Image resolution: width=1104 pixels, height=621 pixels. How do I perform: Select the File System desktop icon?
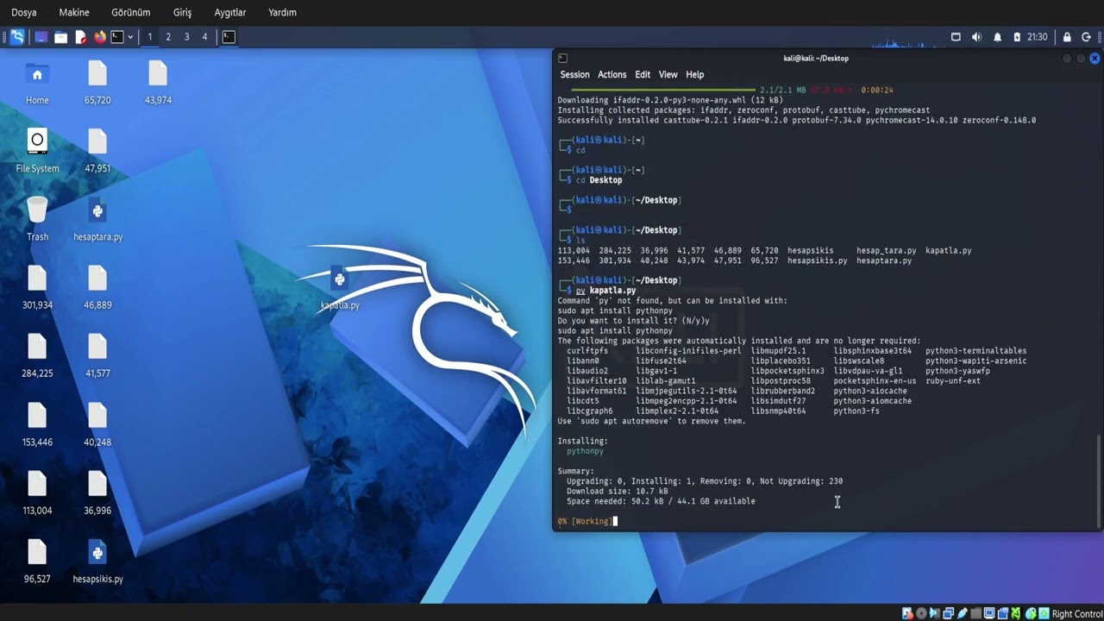[37, 151]
